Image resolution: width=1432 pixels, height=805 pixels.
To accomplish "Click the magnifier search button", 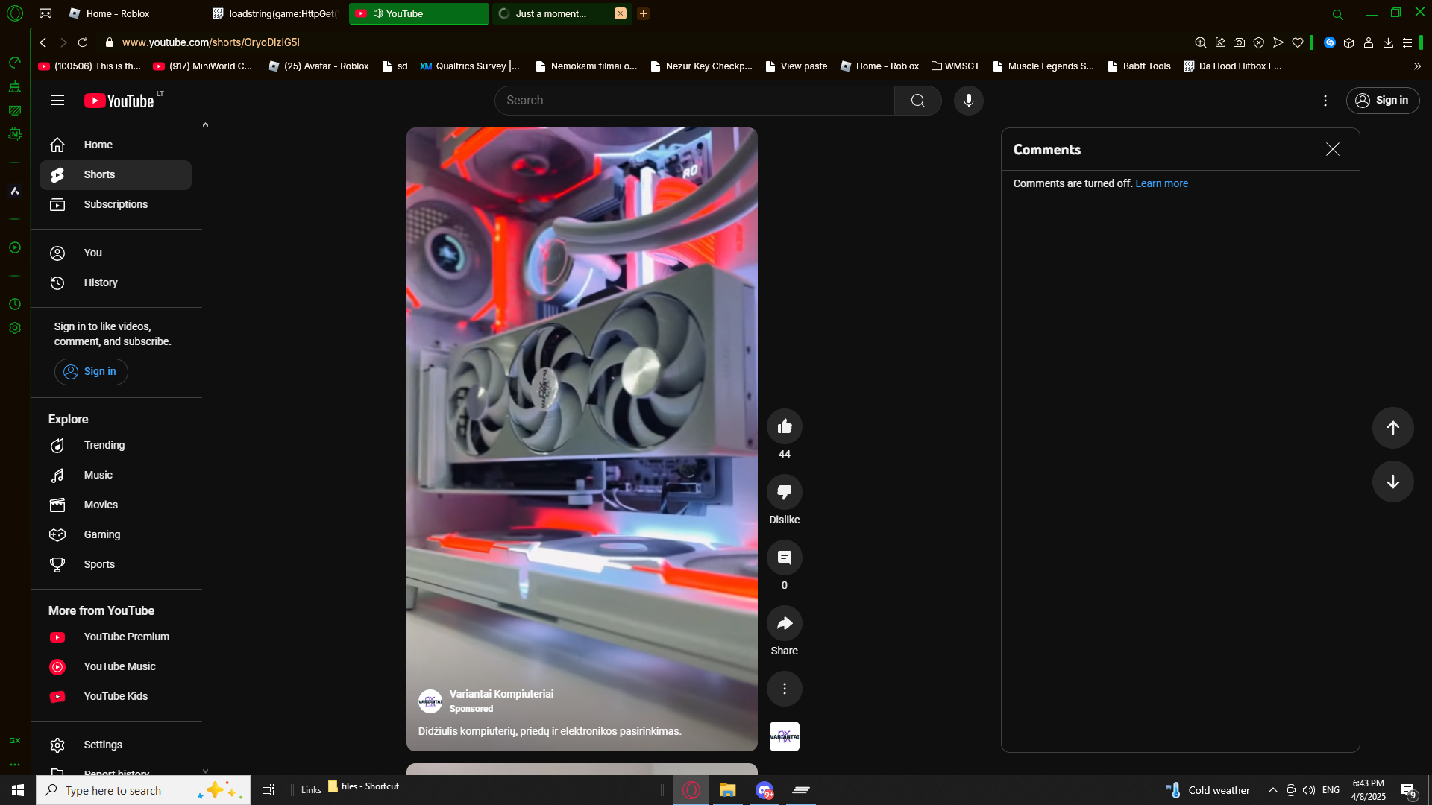I will 917,101.
